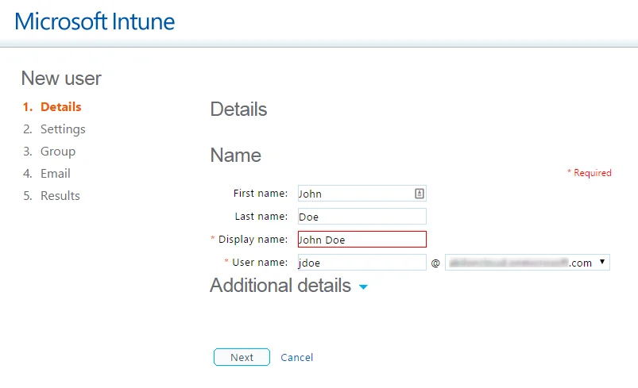This screenshot has width=638, height=388.
Task: Click the New user page heading
Action: [x=61, y=78]
